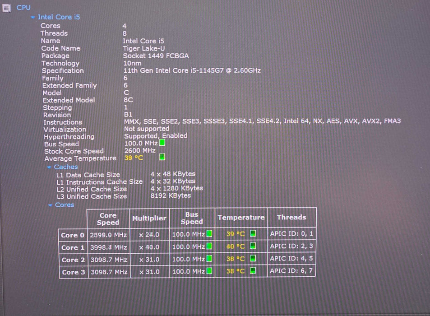Viewport: 430px width, 316px height.
Task: Click the 8192 KBytes L3 cache value
Action: coord(171,195)
